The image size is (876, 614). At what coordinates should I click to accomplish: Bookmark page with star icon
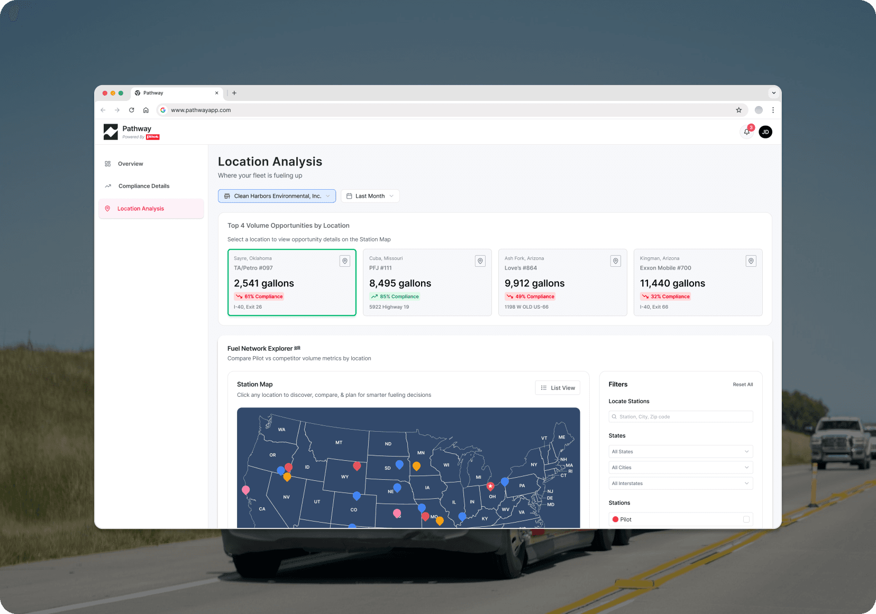click(x=738, y=110)
